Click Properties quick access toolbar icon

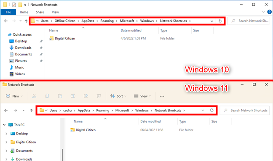click(14, 5)
